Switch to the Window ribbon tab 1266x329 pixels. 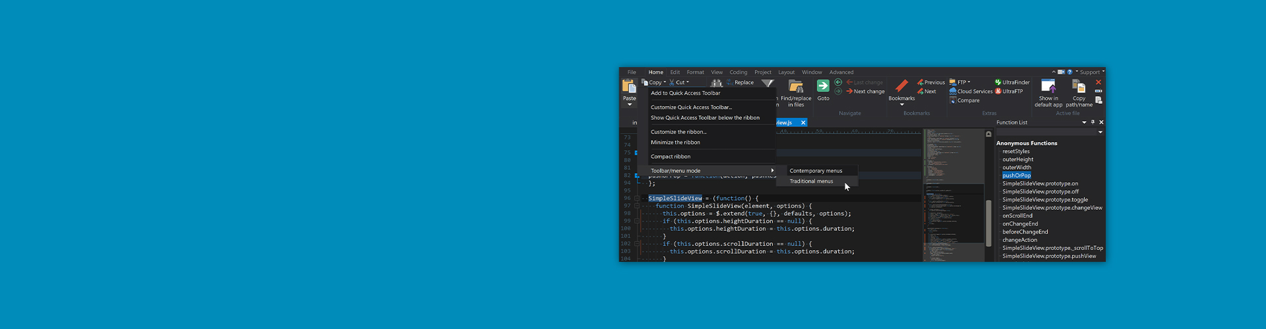(x=812, y=72)
